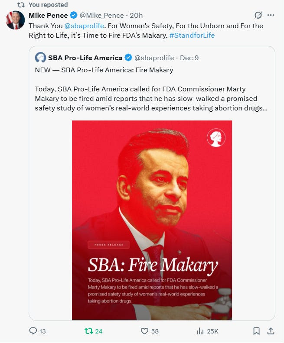
Task: Undo the repost with the green arrows
Action: [x=88, y=331]
